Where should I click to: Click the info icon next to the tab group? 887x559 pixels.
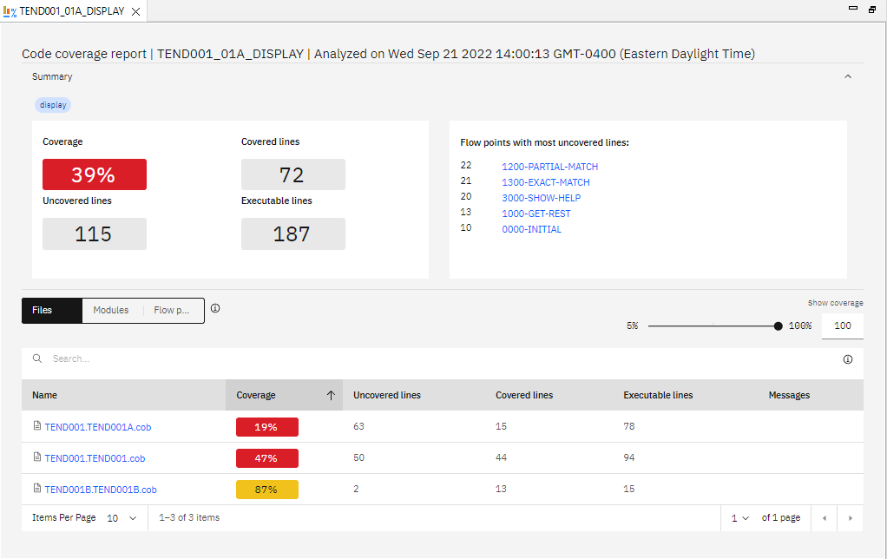click(x=215, y=307)
